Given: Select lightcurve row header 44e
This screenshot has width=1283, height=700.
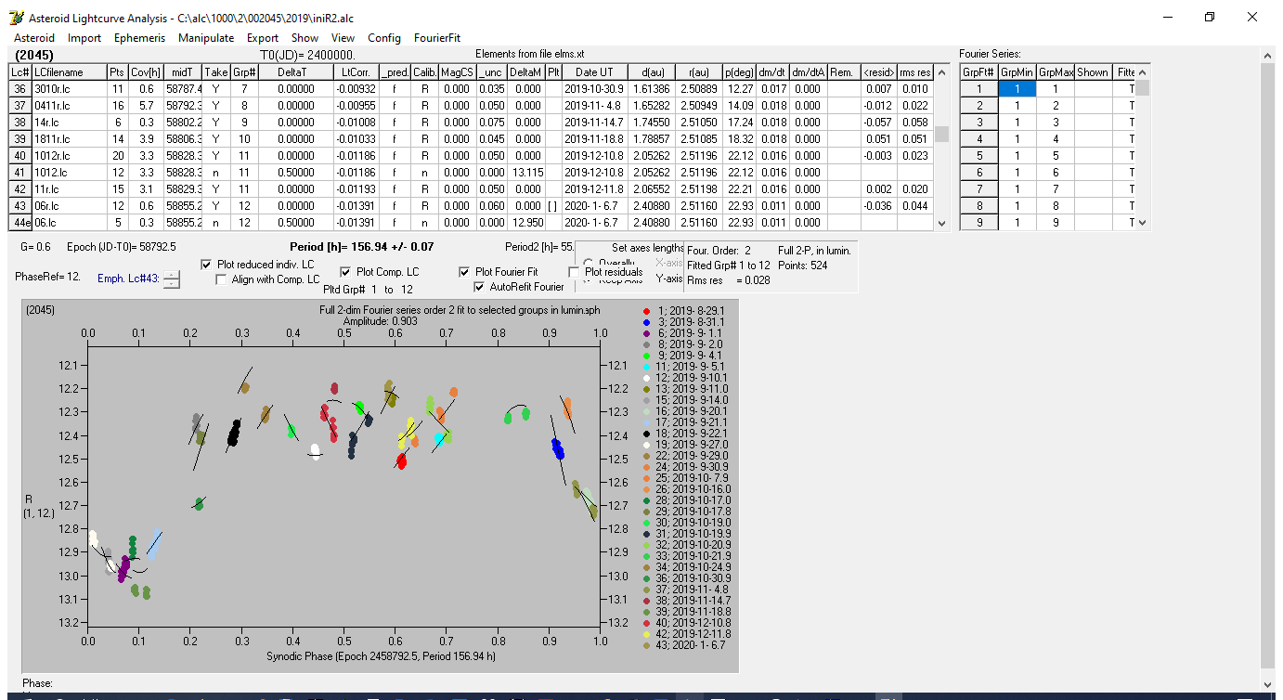Looking at the screenshot, I should point(20,223).
